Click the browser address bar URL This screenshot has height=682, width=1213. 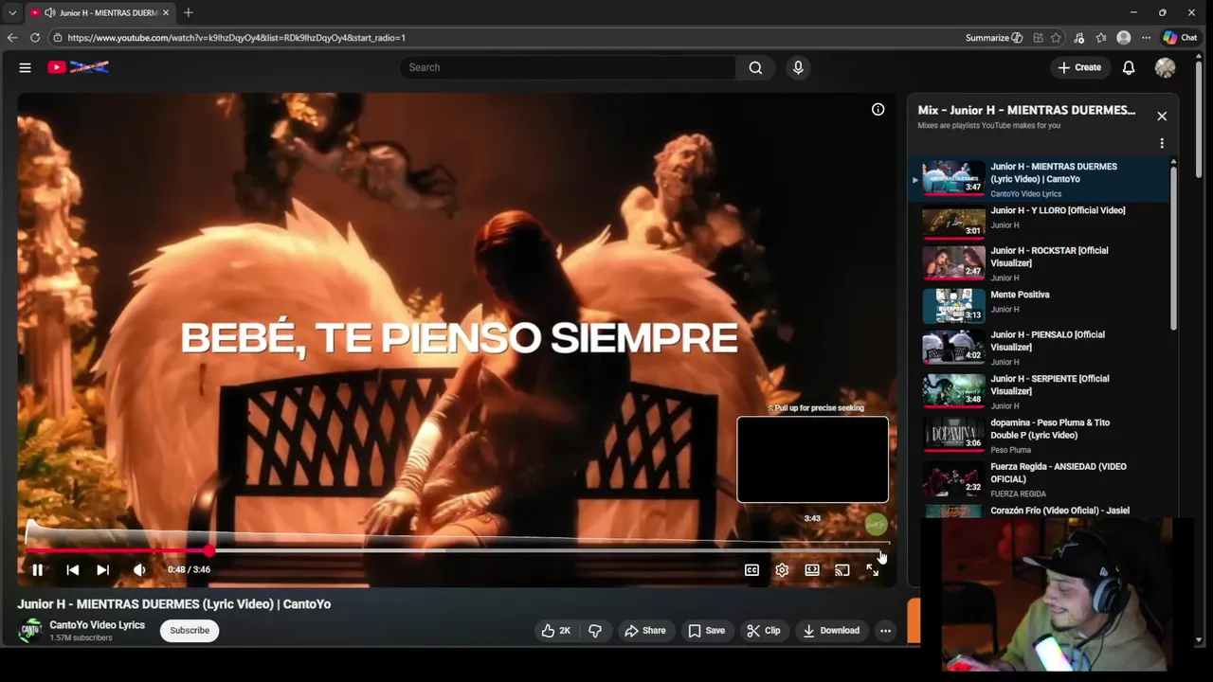(236, 38)
